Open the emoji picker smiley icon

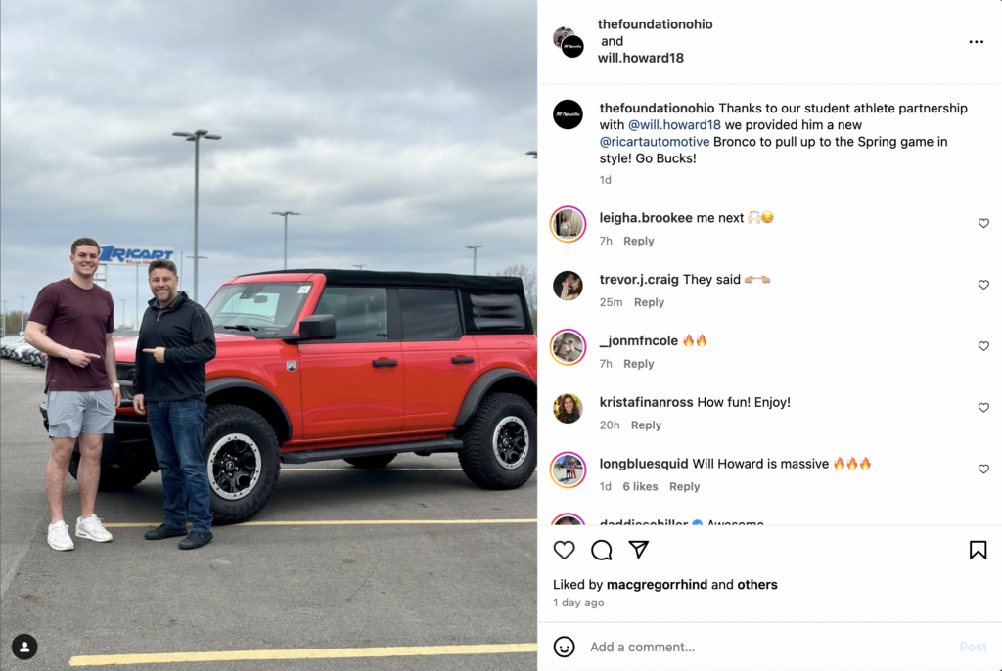coord(564,647)
